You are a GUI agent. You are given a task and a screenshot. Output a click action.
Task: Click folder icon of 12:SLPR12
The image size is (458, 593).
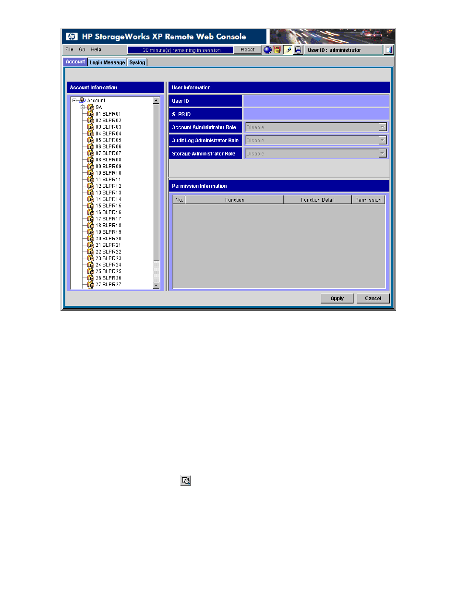(x=91, y=186)
